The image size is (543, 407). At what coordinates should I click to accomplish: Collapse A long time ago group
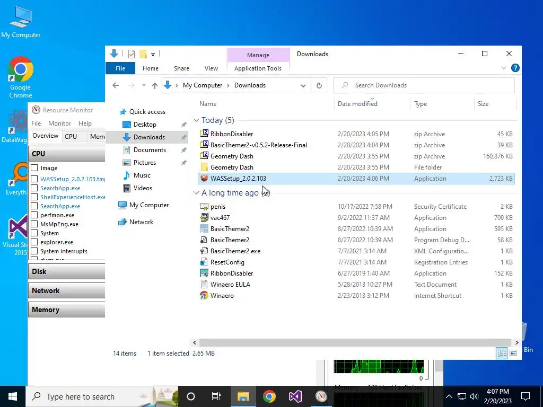[x=196, y=193]
